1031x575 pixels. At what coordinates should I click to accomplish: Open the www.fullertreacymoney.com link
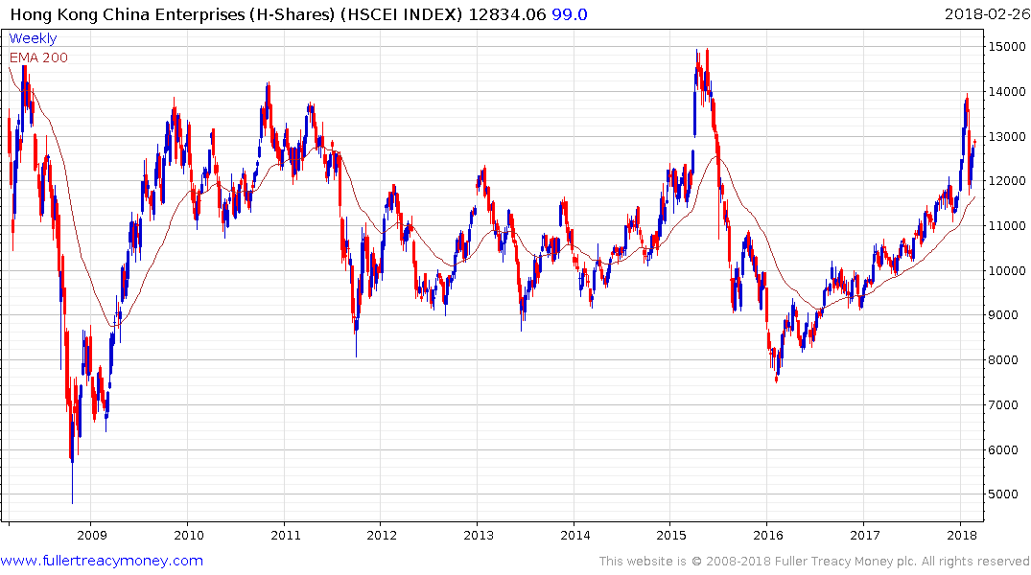[x=102, y=561]
